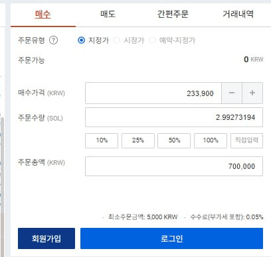Decrease buy price with minus button
Image resolution: width=271 pixels, height=257 pixels.
coord(232,93)
